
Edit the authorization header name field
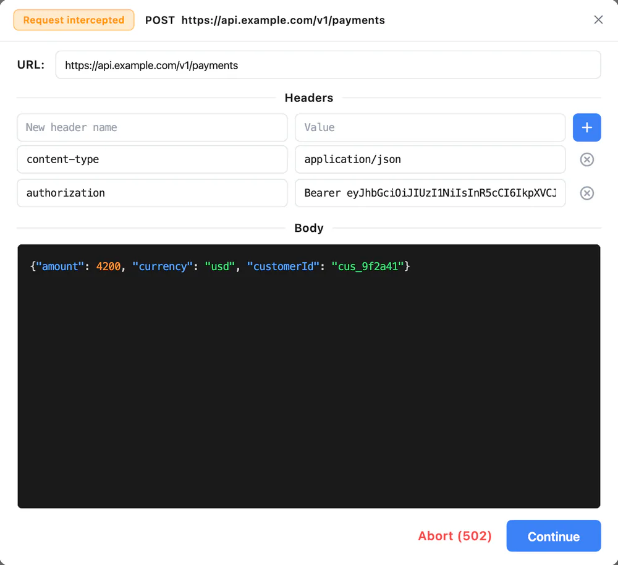(152, 193)
